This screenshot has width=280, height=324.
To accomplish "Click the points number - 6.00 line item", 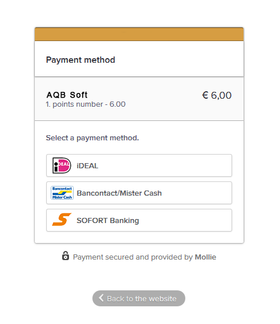I will (86, 104).
